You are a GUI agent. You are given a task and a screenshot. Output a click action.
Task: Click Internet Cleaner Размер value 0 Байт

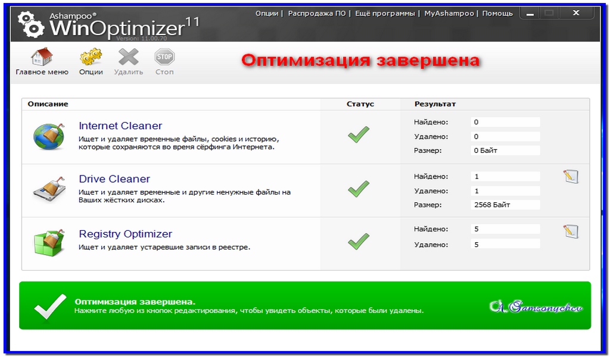coord(505,151)
